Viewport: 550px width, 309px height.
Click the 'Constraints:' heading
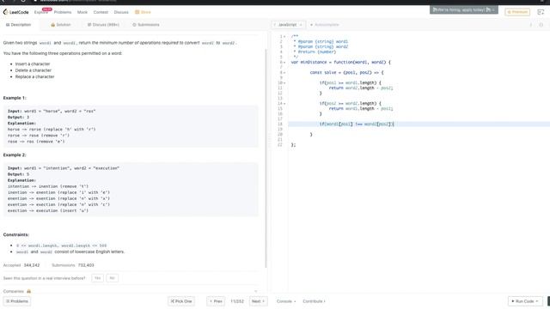(16, 234)
